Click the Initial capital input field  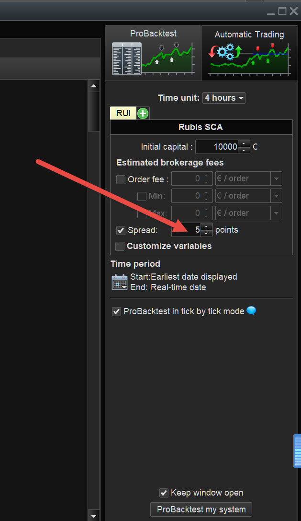[x=217, y=147]
